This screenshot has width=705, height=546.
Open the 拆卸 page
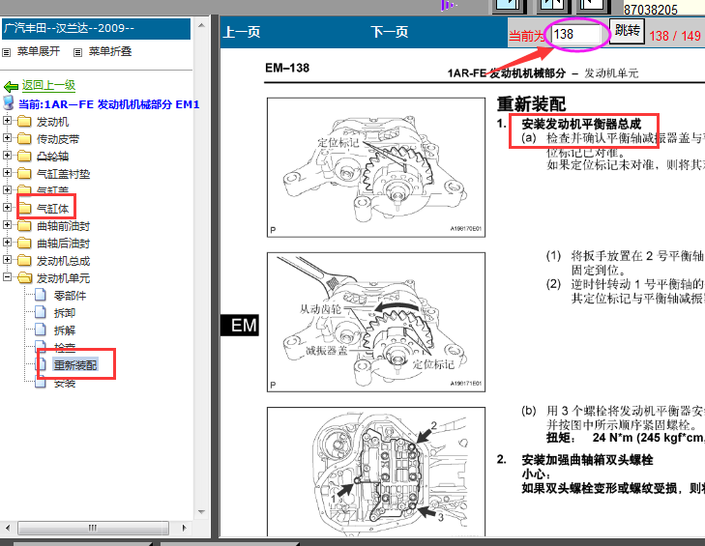[x=65, y=313]
